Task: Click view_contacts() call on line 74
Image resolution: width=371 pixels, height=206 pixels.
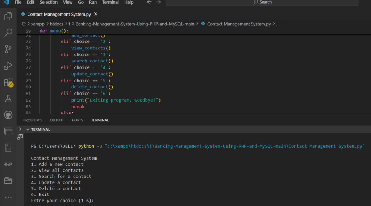Action: pyautogui.click(x=91, y=48)
